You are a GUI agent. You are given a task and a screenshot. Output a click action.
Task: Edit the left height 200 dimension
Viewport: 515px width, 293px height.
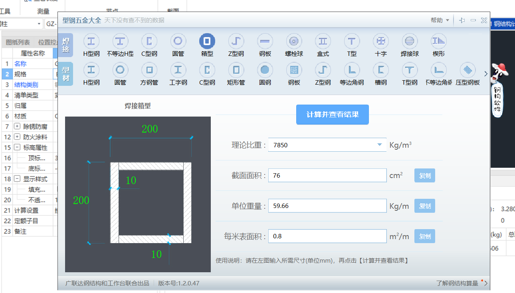pyautogui.click(x=81, y=200)
